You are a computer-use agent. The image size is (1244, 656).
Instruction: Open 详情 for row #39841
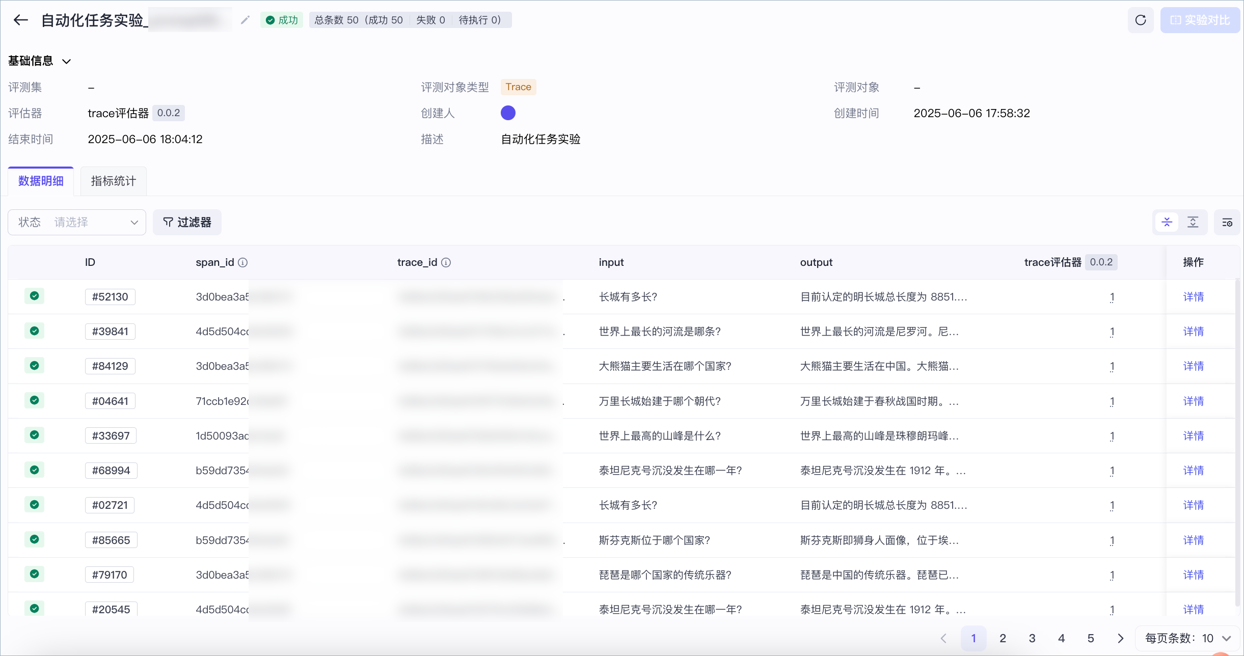tap(1193, 331)
